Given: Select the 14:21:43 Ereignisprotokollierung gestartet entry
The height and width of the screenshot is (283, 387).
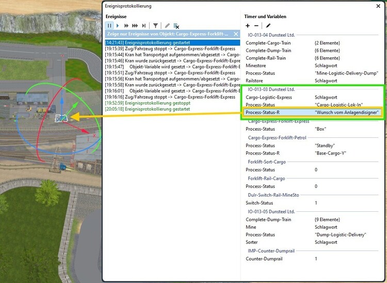Looking at the screenshot, I should pyautogui.click(x=172, y=42).
